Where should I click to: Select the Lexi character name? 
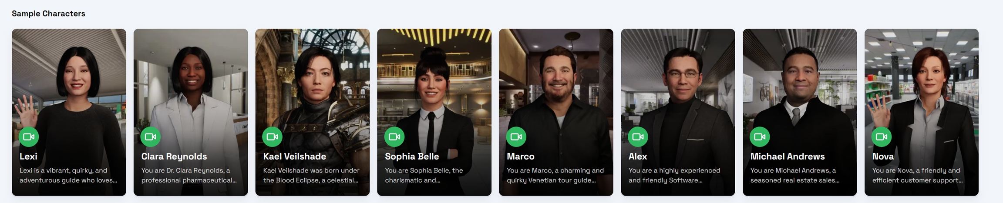pos(28,156)
